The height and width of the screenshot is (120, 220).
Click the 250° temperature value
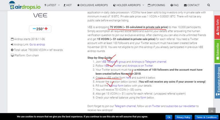point(40,29)
